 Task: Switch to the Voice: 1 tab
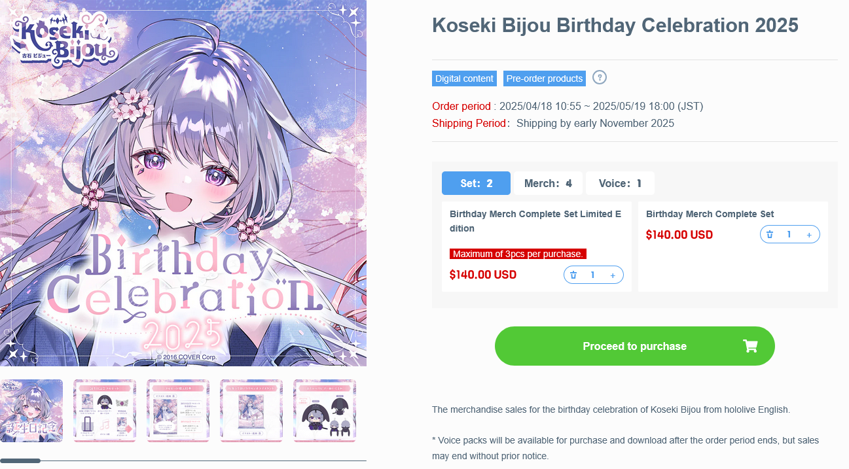coord(620,183)
